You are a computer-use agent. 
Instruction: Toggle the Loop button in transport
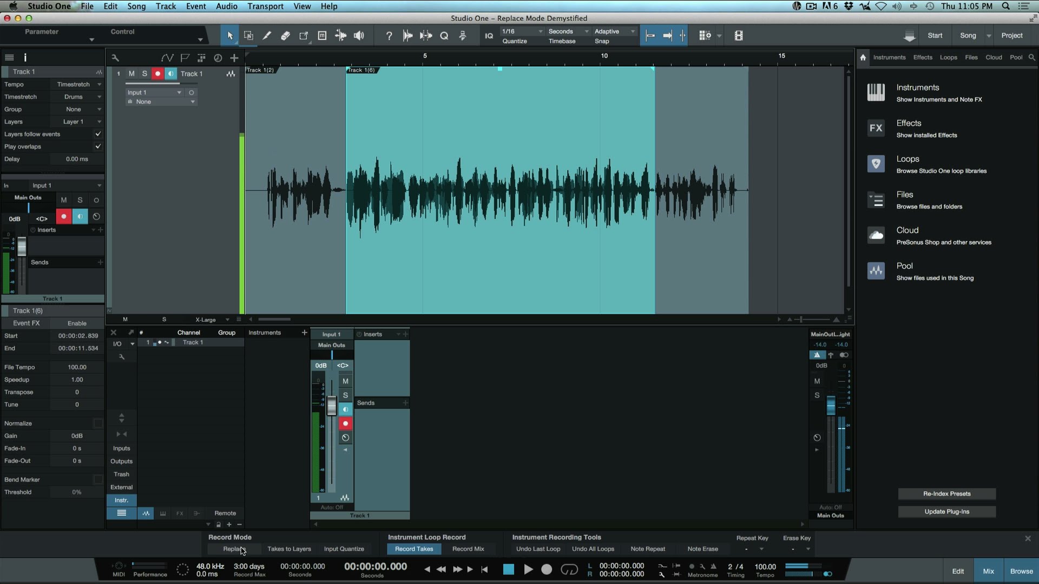point(569,569)
